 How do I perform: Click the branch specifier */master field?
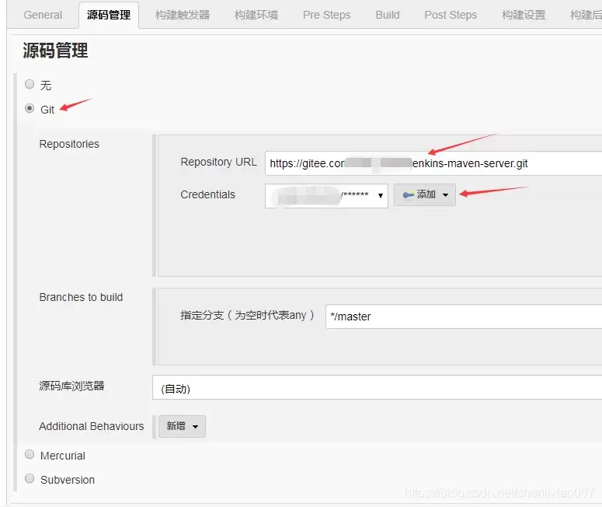coord(464,316)
